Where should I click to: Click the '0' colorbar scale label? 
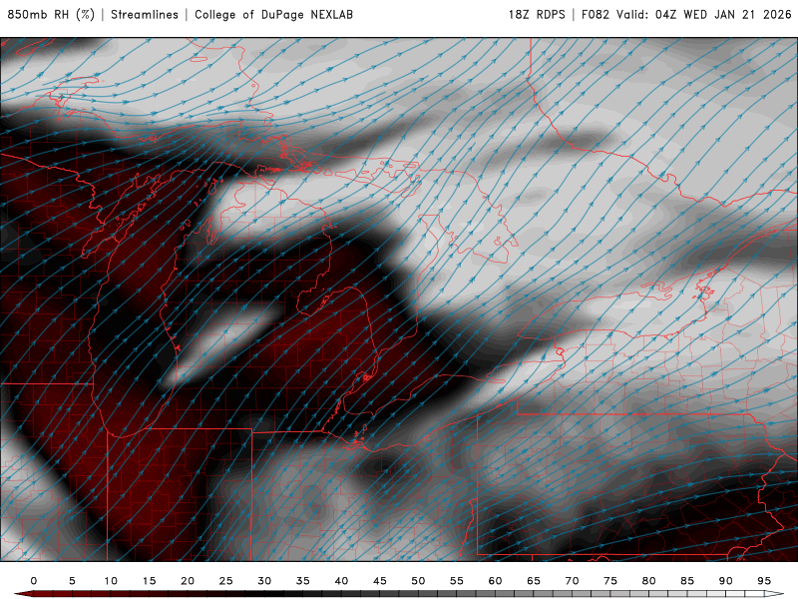(x=34, y=581)
